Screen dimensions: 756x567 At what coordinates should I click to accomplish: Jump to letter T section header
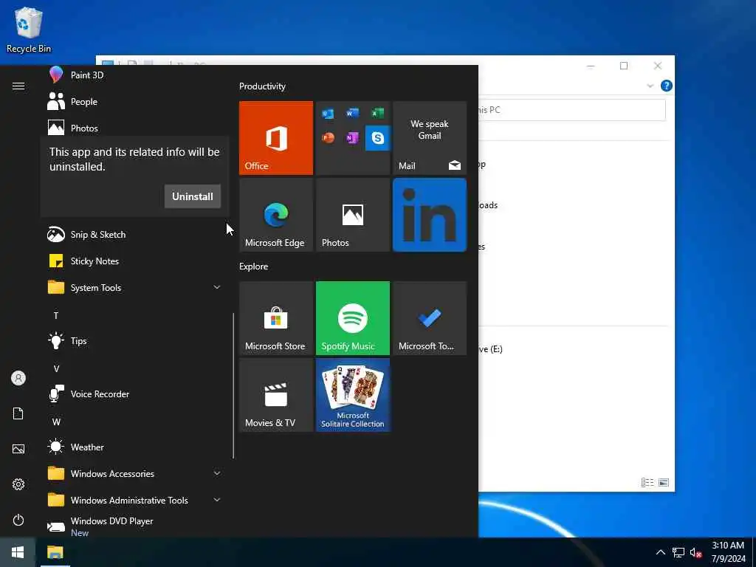pos(56,315)
